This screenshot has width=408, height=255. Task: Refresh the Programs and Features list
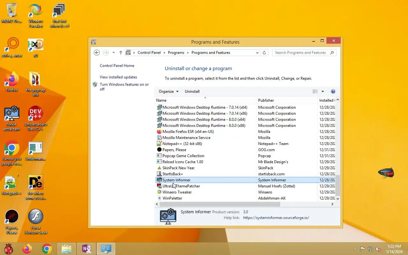point(264,53)
